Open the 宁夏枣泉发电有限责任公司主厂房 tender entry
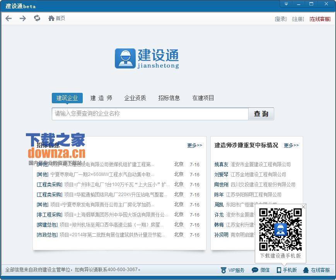Screen dimensions: 336x280 point(102,205)
